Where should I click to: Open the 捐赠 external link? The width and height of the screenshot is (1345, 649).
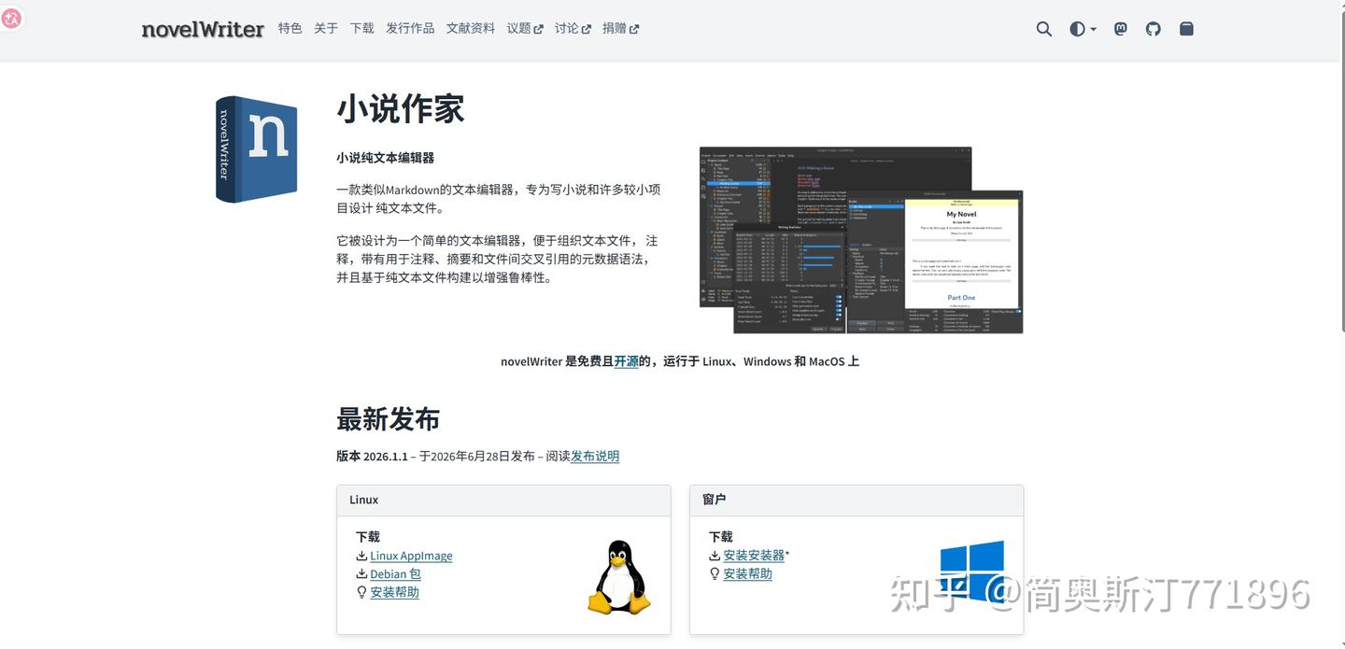(x=620, y=28)
